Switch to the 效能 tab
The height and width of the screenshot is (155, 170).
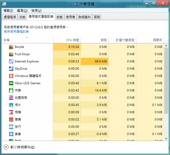coord(22,17)
